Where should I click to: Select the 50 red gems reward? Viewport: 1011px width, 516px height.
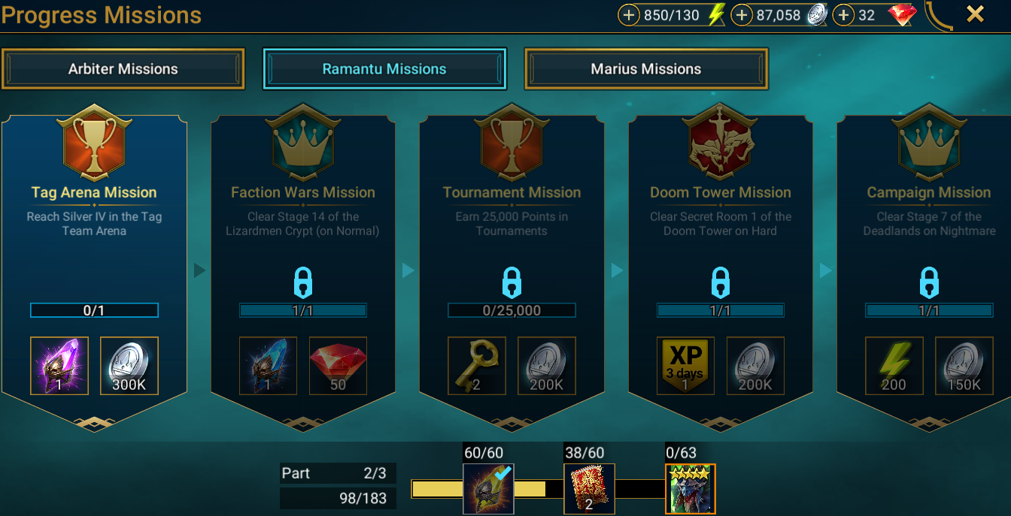pos(339,366)
